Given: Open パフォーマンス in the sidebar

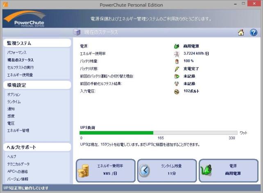Looking at the screenshot, I should click(x=17, y=52).
